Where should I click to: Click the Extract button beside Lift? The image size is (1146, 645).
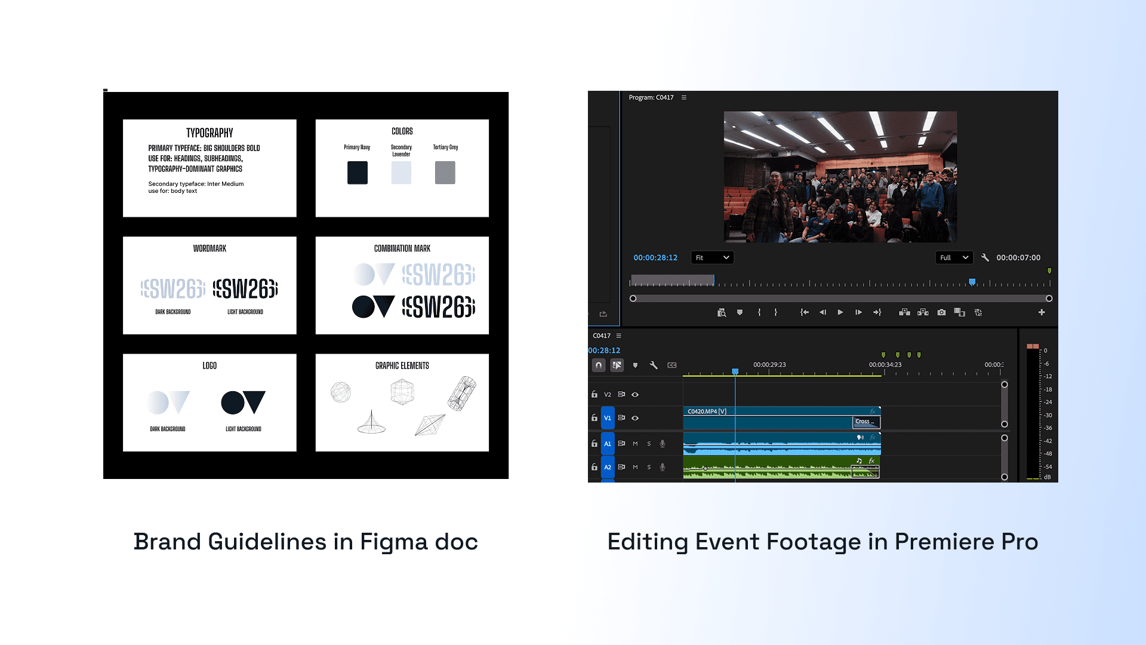pos(923,312)
